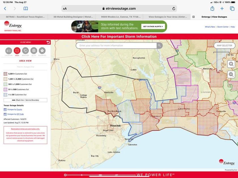Switch to the SETRAC SouthEast Texas tab
This screenshot has height=178, width=238.
(25, 17)
